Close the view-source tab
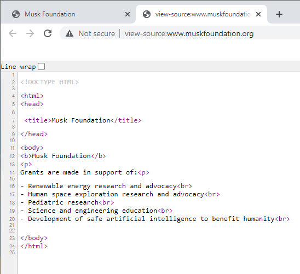Viewport: 300px width, 274px height. pyautogui.click(x=258, y=14)
